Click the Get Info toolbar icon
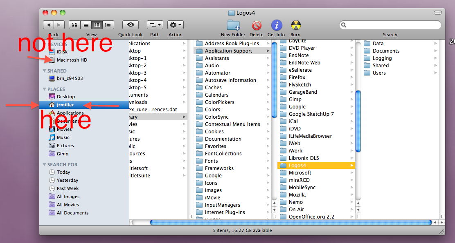This screenshot has width=455, height=243. click(x=276, y=25)
